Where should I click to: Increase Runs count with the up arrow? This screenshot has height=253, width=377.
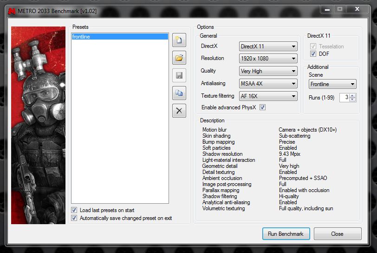352,96
